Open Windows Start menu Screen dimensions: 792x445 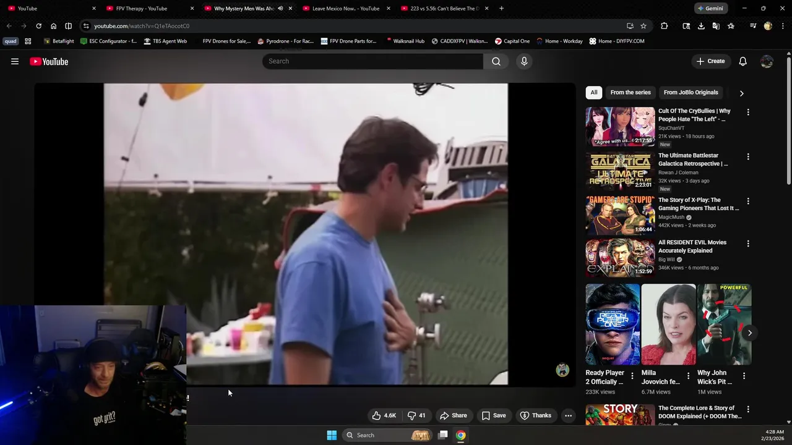[x=332, y=435]
